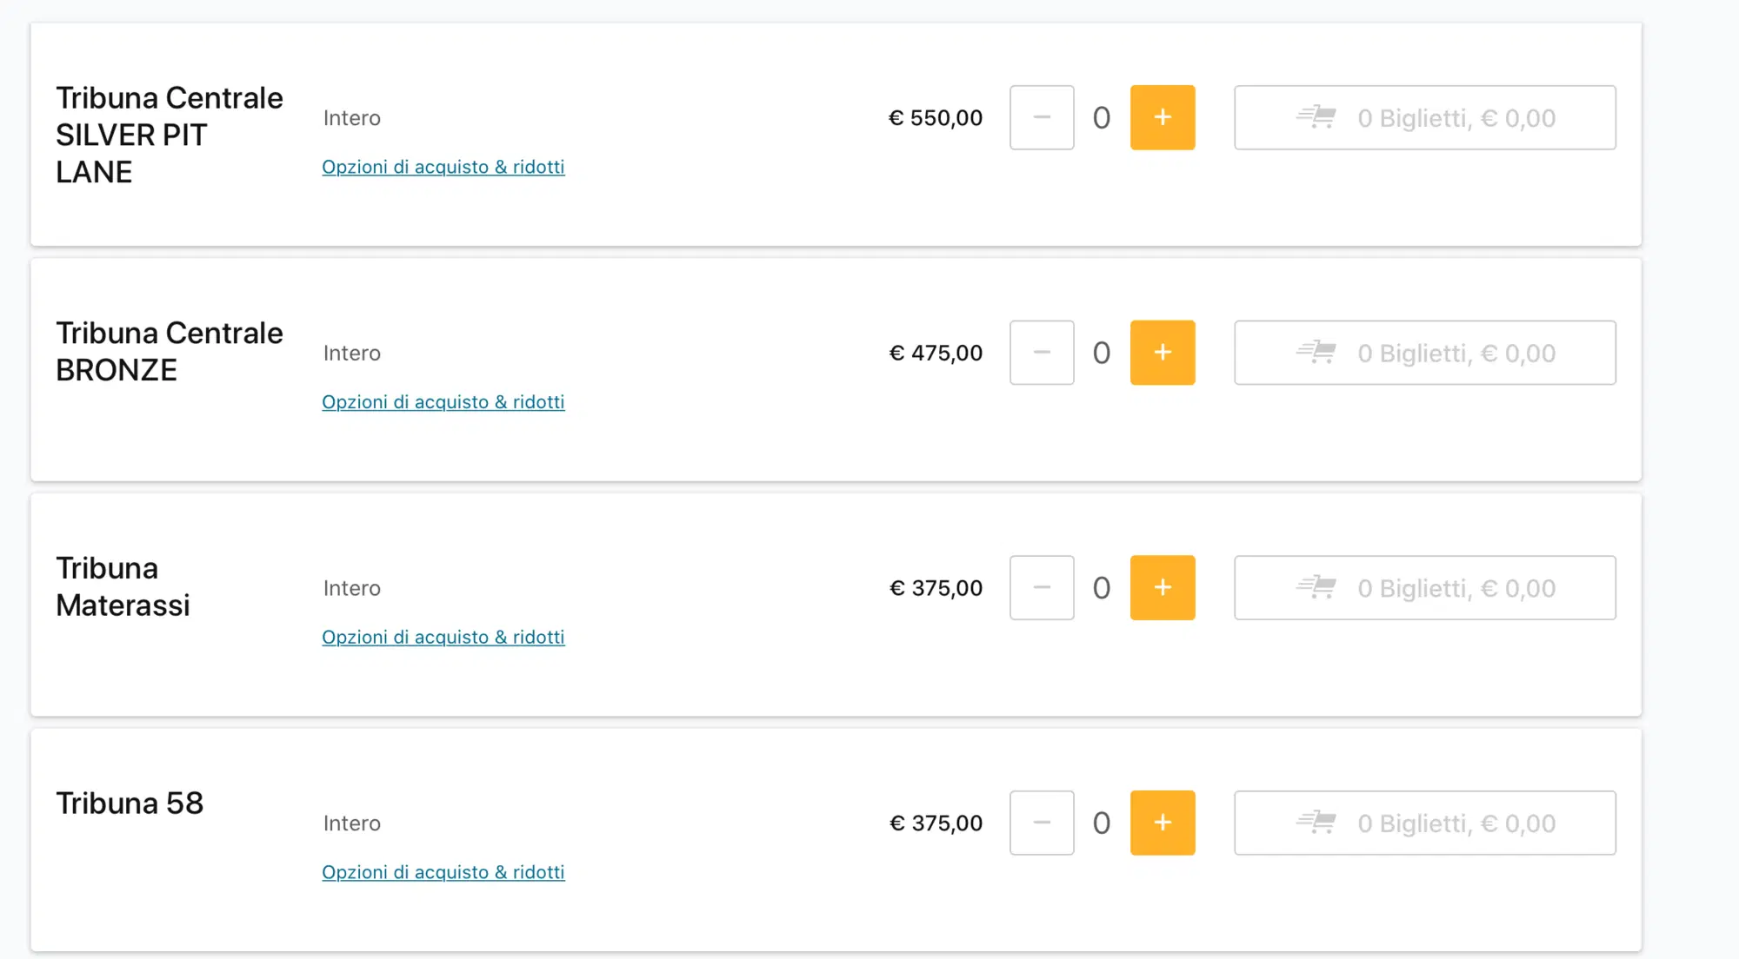Click the Tribuna Materassi '0 Biglietti' button
Screen dimensions: 1739x959
point(1456,589)
